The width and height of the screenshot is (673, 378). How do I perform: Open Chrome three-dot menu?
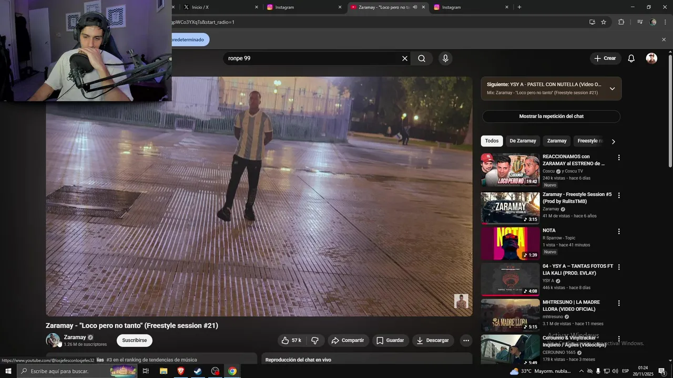coord(665,22)
